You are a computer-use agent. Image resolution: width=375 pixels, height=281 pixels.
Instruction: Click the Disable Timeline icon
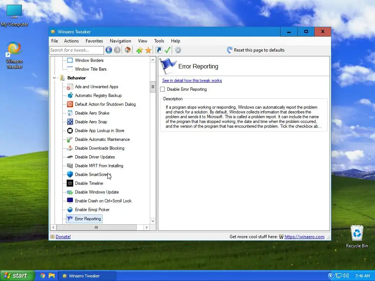(70, 183)
